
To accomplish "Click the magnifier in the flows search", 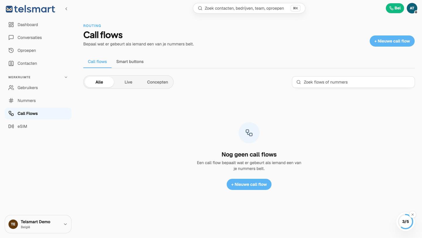I will pos(299,82).
